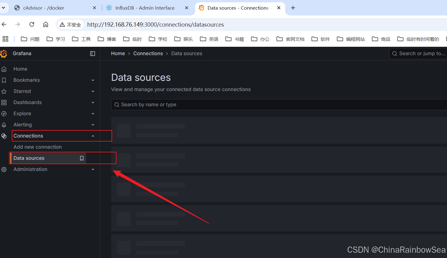Viewport: 447px width, 258px height.
Task: Click Connections in the breadcrumb
Action: tap(148, 54)
